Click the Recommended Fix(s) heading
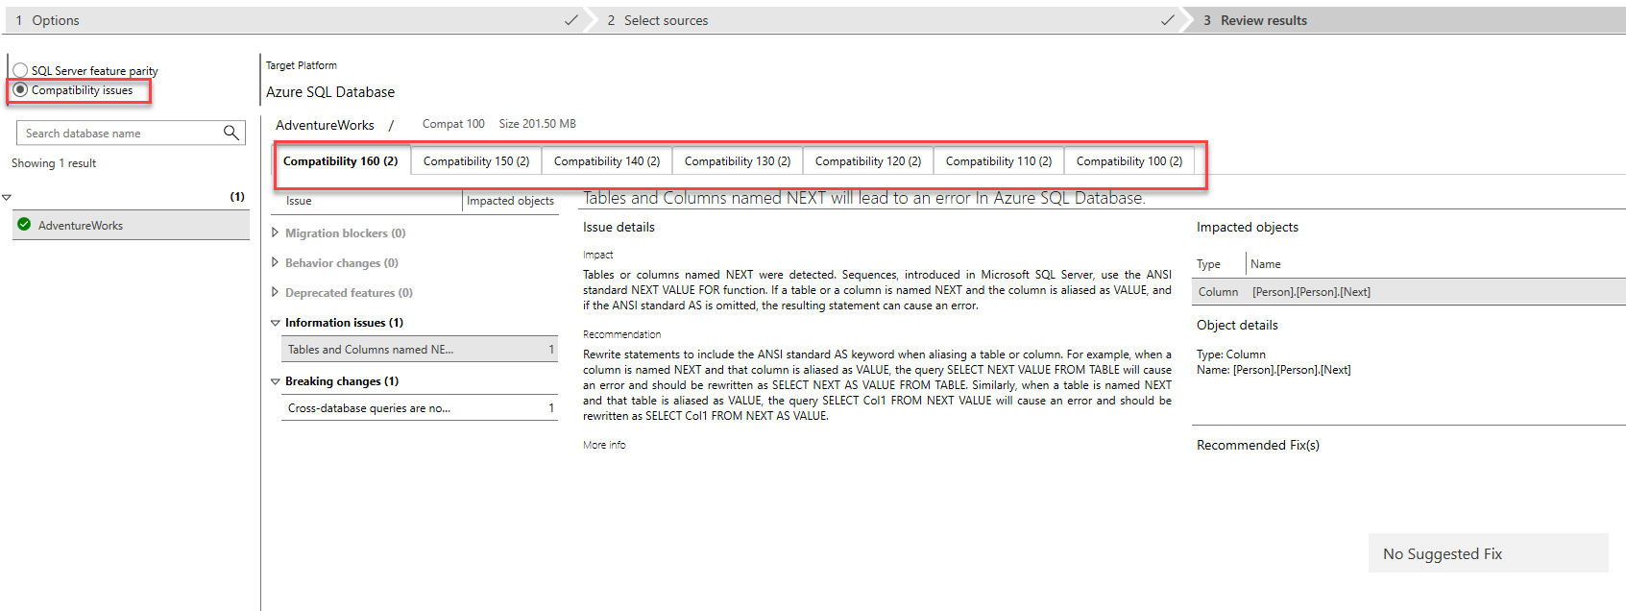Image resolution: width=1626 pixels, height=611 pixels. coord(1258,445)
